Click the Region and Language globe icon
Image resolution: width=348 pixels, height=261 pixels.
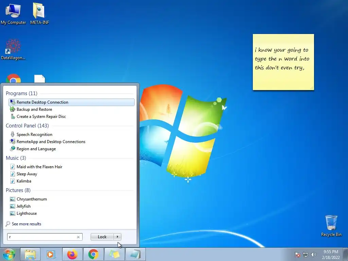point(13,149)
